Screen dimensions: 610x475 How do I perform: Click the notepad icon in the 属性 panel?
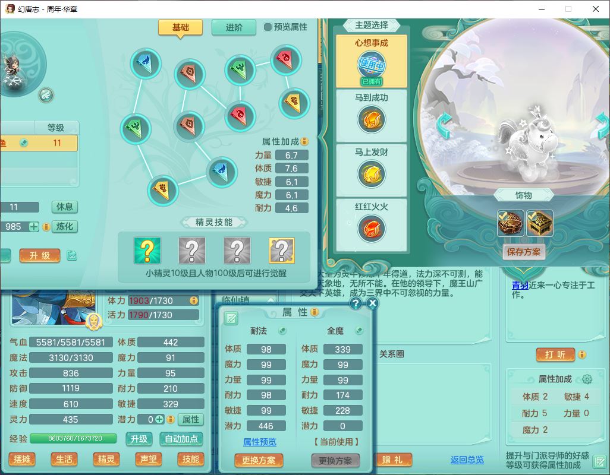point(231,318)
